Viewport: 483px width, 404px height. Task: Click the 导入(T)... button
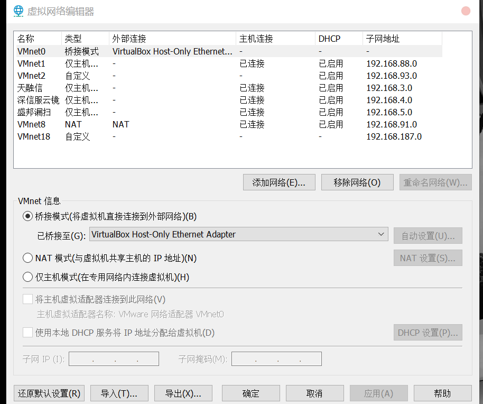coord(119,393)
